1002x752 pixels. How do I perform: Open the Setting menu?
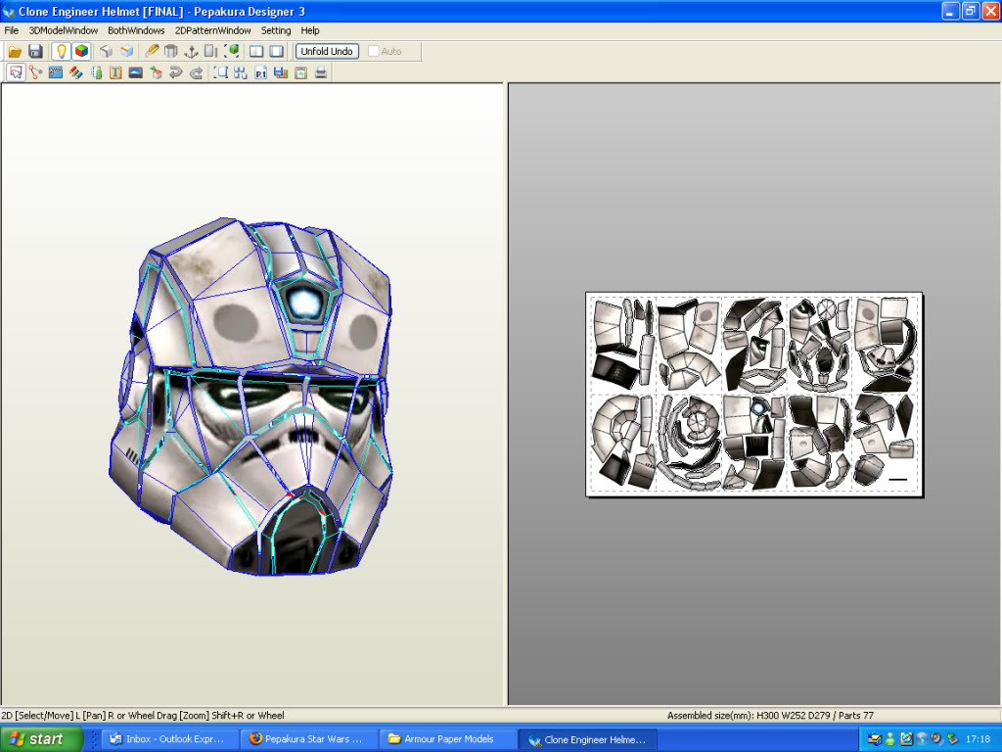click(275, 30)
